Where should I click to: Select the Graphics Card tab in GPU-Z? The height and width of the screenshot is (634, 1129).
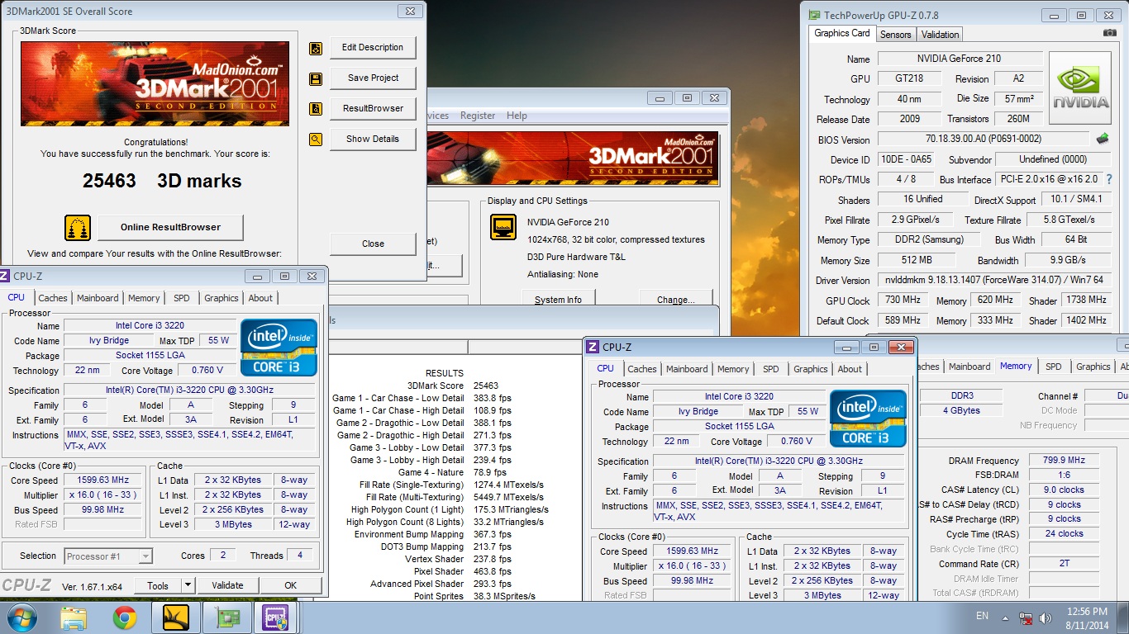click(842, 33)
